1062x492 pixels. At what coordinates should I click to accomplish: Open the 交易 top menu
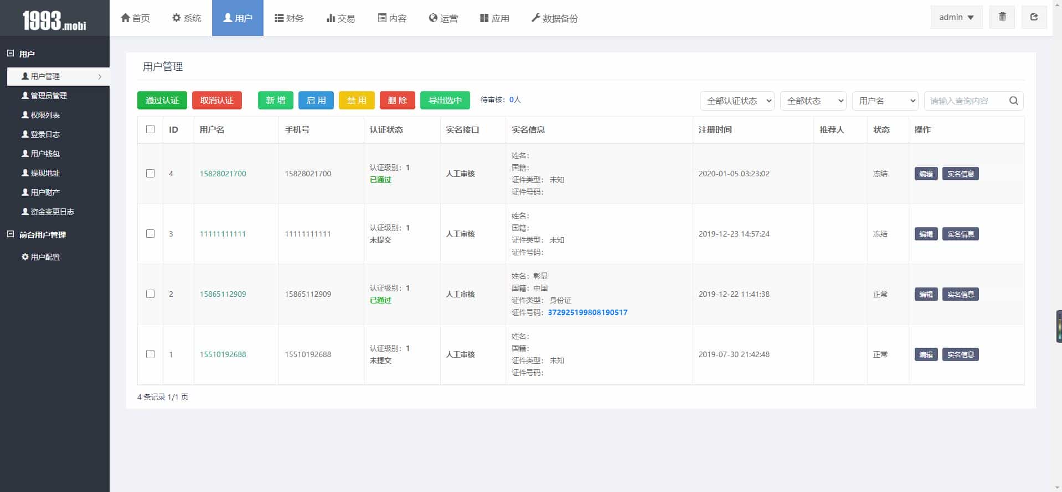point(341,18)
